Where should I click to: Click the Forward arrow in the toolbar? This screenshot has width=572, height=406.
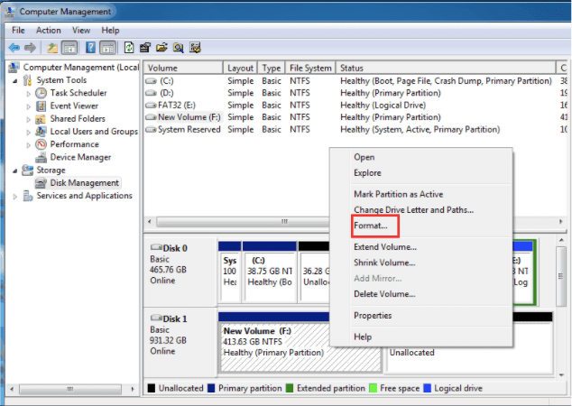30,48
